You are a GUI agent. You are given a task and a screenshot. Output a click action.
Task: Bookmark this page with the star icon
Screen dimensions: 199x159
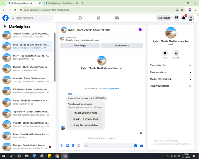pos(182,10)
